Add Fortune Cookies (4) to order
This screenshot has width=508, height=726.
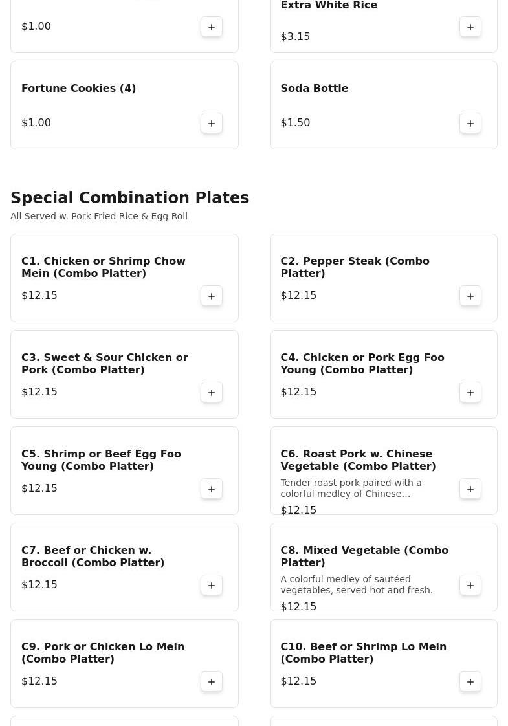(x=212, y=123)
